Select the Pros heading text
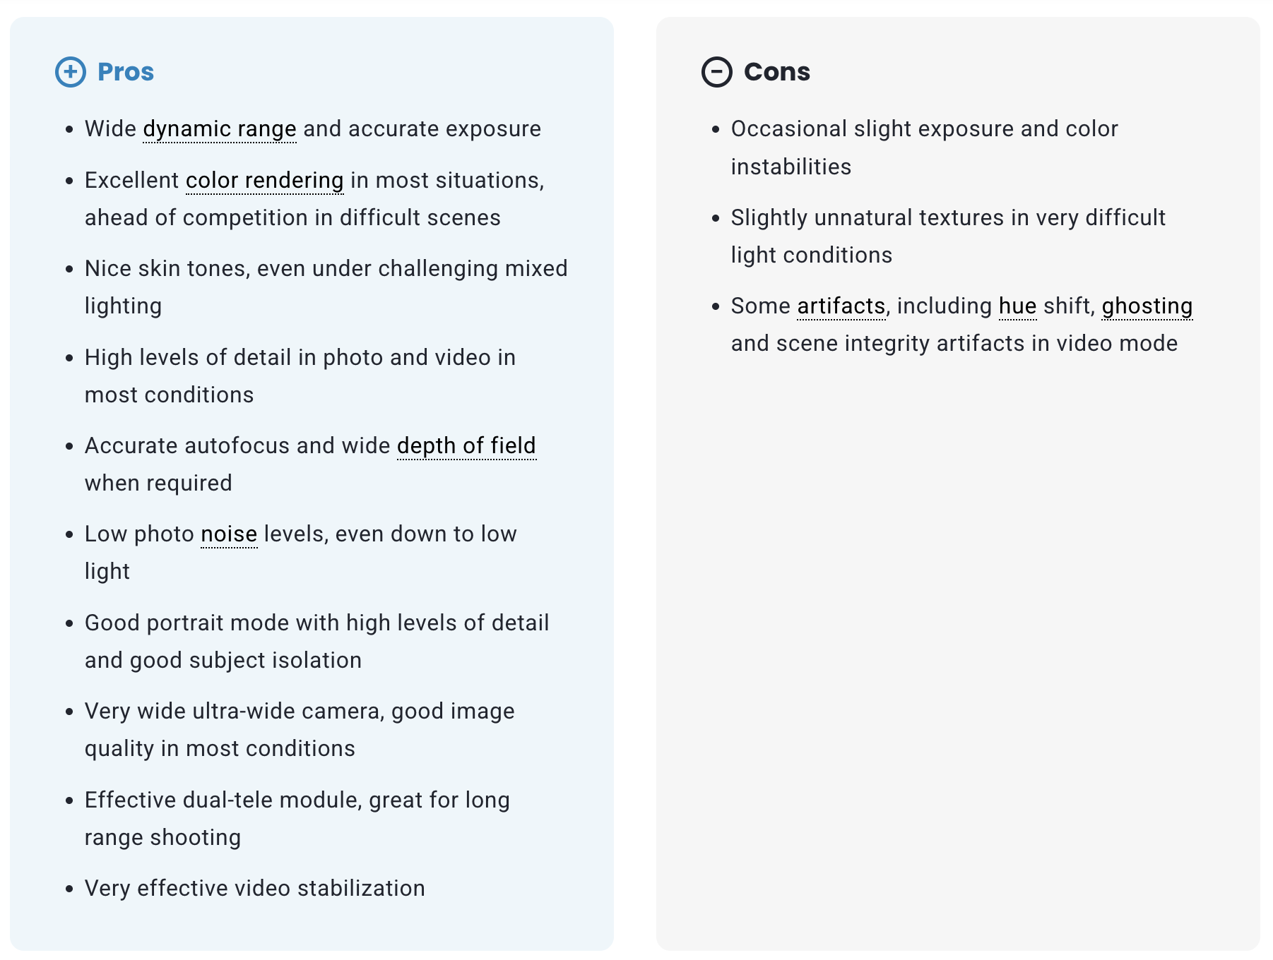The height and width of the screenshot is (960, 1273). 126,72
